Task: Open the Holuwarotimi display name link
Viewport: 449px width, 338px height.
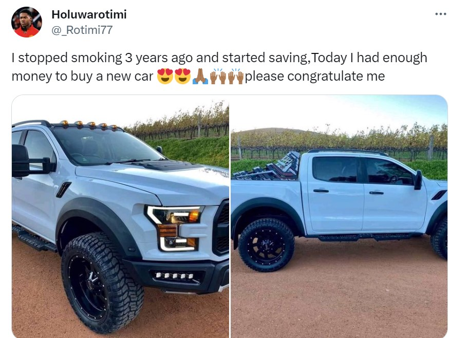Action: [89, 14]
